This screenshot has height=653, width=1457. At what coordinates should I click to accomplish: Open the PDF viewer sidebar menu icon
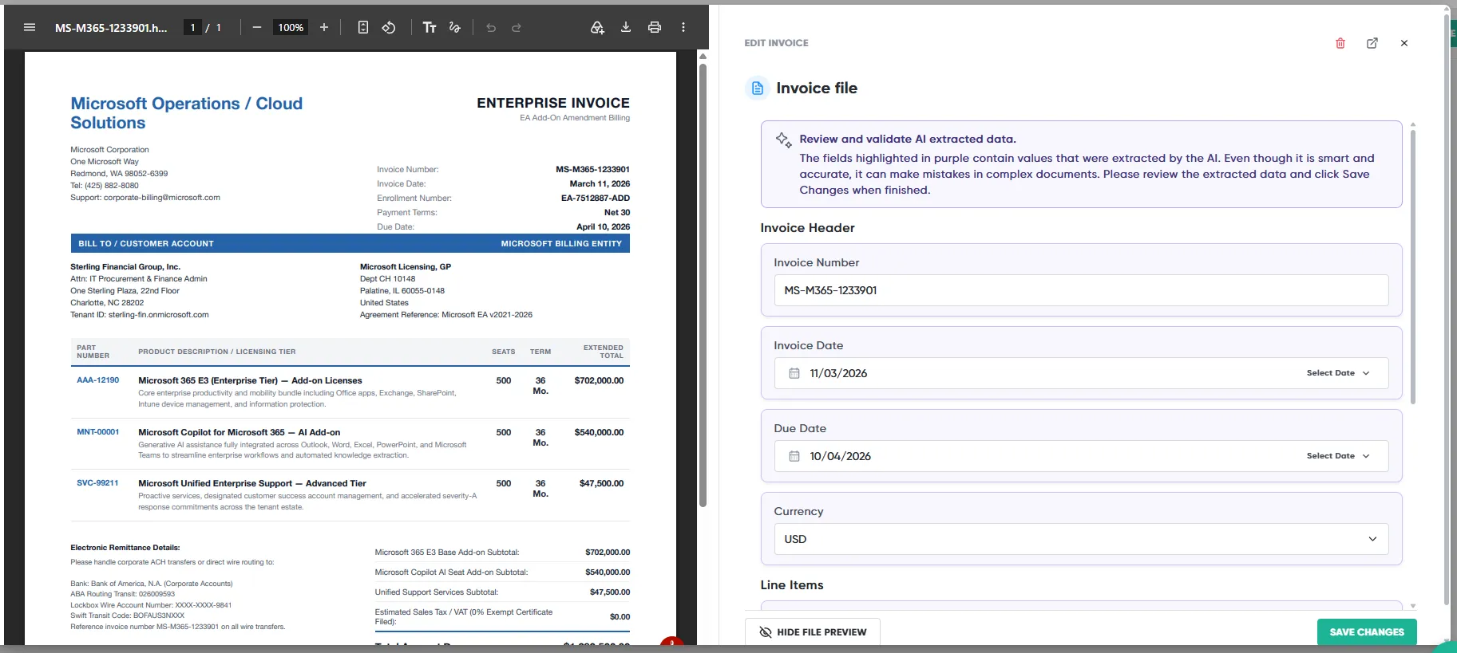(x=30, y=27)
